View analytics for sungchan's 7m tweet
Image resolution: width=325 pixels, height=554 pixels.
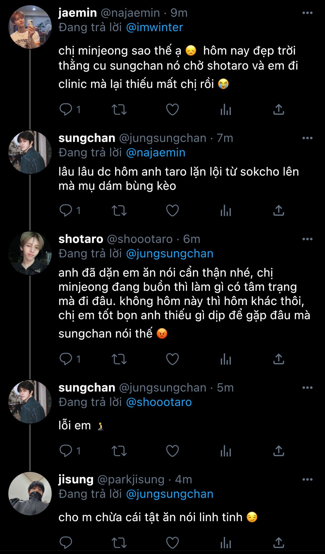coord(226,211)
